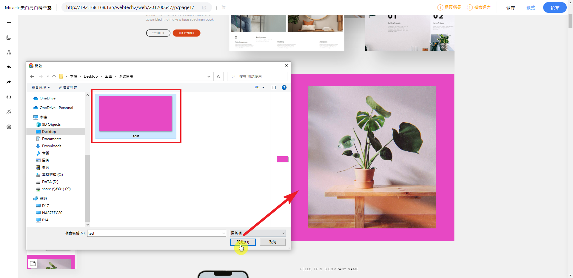Open the 組合管理 organize menu
The height and width of the screenshot is (278, 573).
(x=41, y=87)
